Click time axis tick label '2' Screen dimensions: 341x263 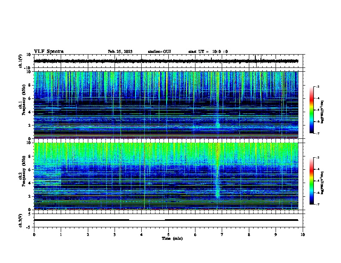(88, 235)
